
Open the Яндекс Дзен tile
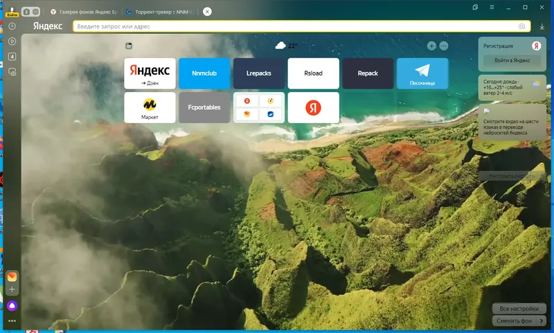[x=150, y=73]
